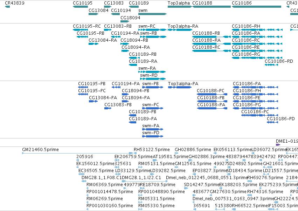Select transcript CG10188-RB
The image size is (298, 211).
(212, 37)
